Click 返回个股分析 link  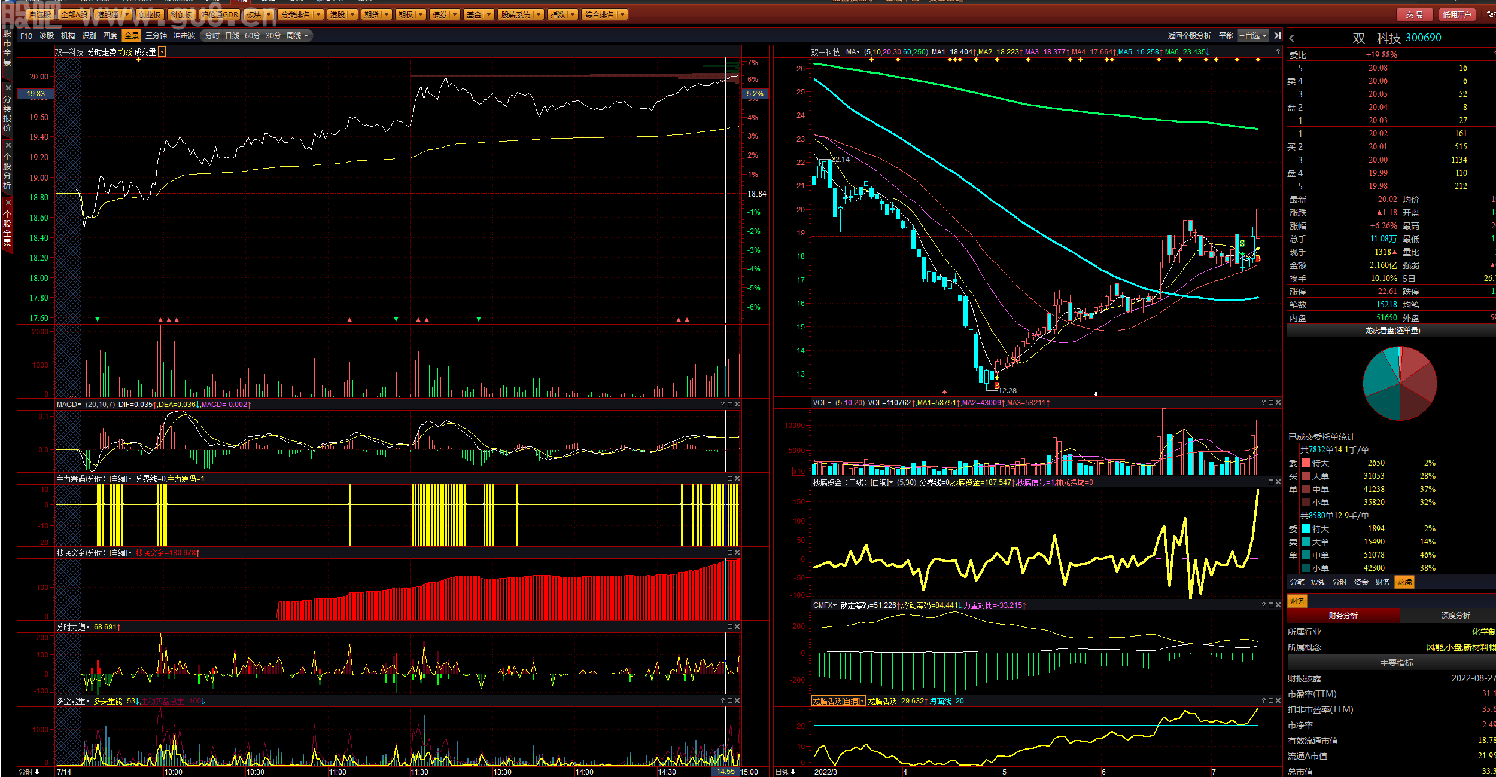click(x=1189, y=36)
